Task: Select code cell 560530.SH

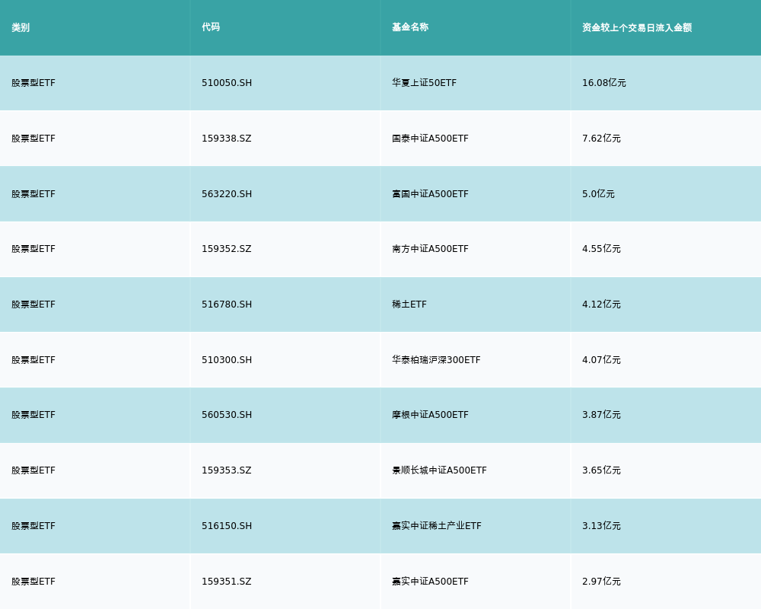Action: [x=227, y=415]
